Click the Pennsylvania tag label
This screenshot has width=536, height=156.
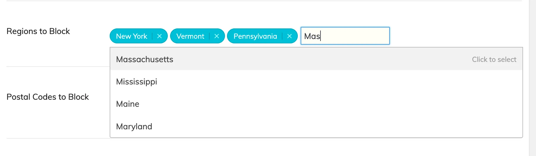[x=255, y=36]
